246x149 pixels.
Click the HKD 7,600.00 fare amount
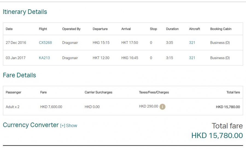click(51, 107)
